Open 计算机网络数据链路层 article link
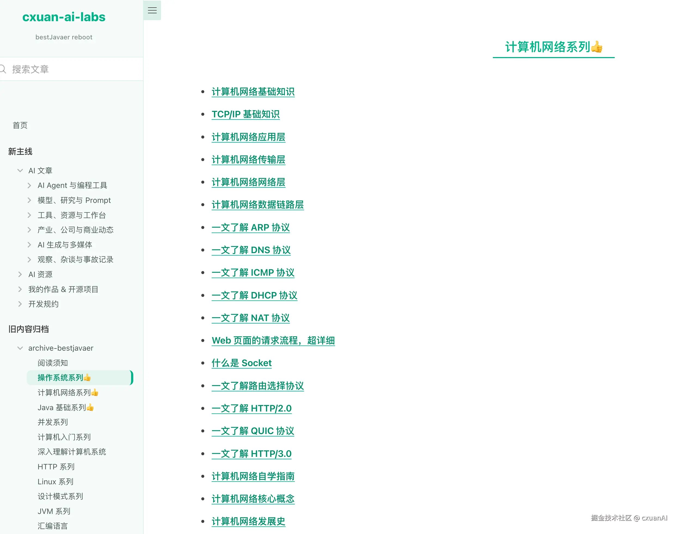680x534 pixels. (258, 205)
